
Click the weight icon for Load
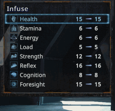coord(14,47)
